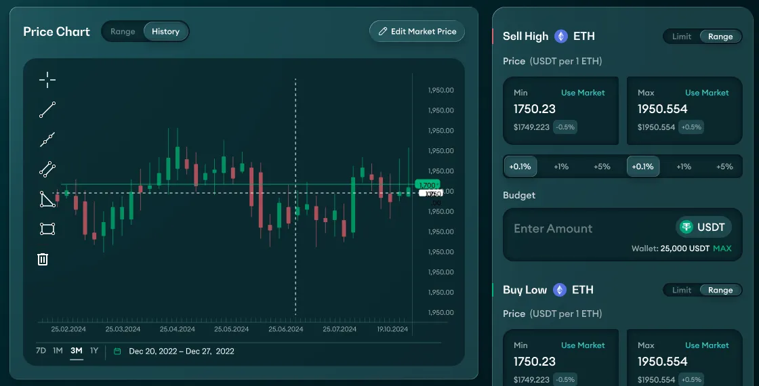Edit Buy Low Max value 1950.554
The height and width of the screenshot is (386, 759).
click(662, 362)
